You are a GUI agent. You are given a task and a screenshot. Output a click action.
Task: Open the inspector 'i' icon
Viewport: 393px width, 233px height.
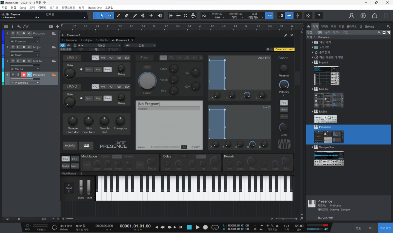click(13, 26)
